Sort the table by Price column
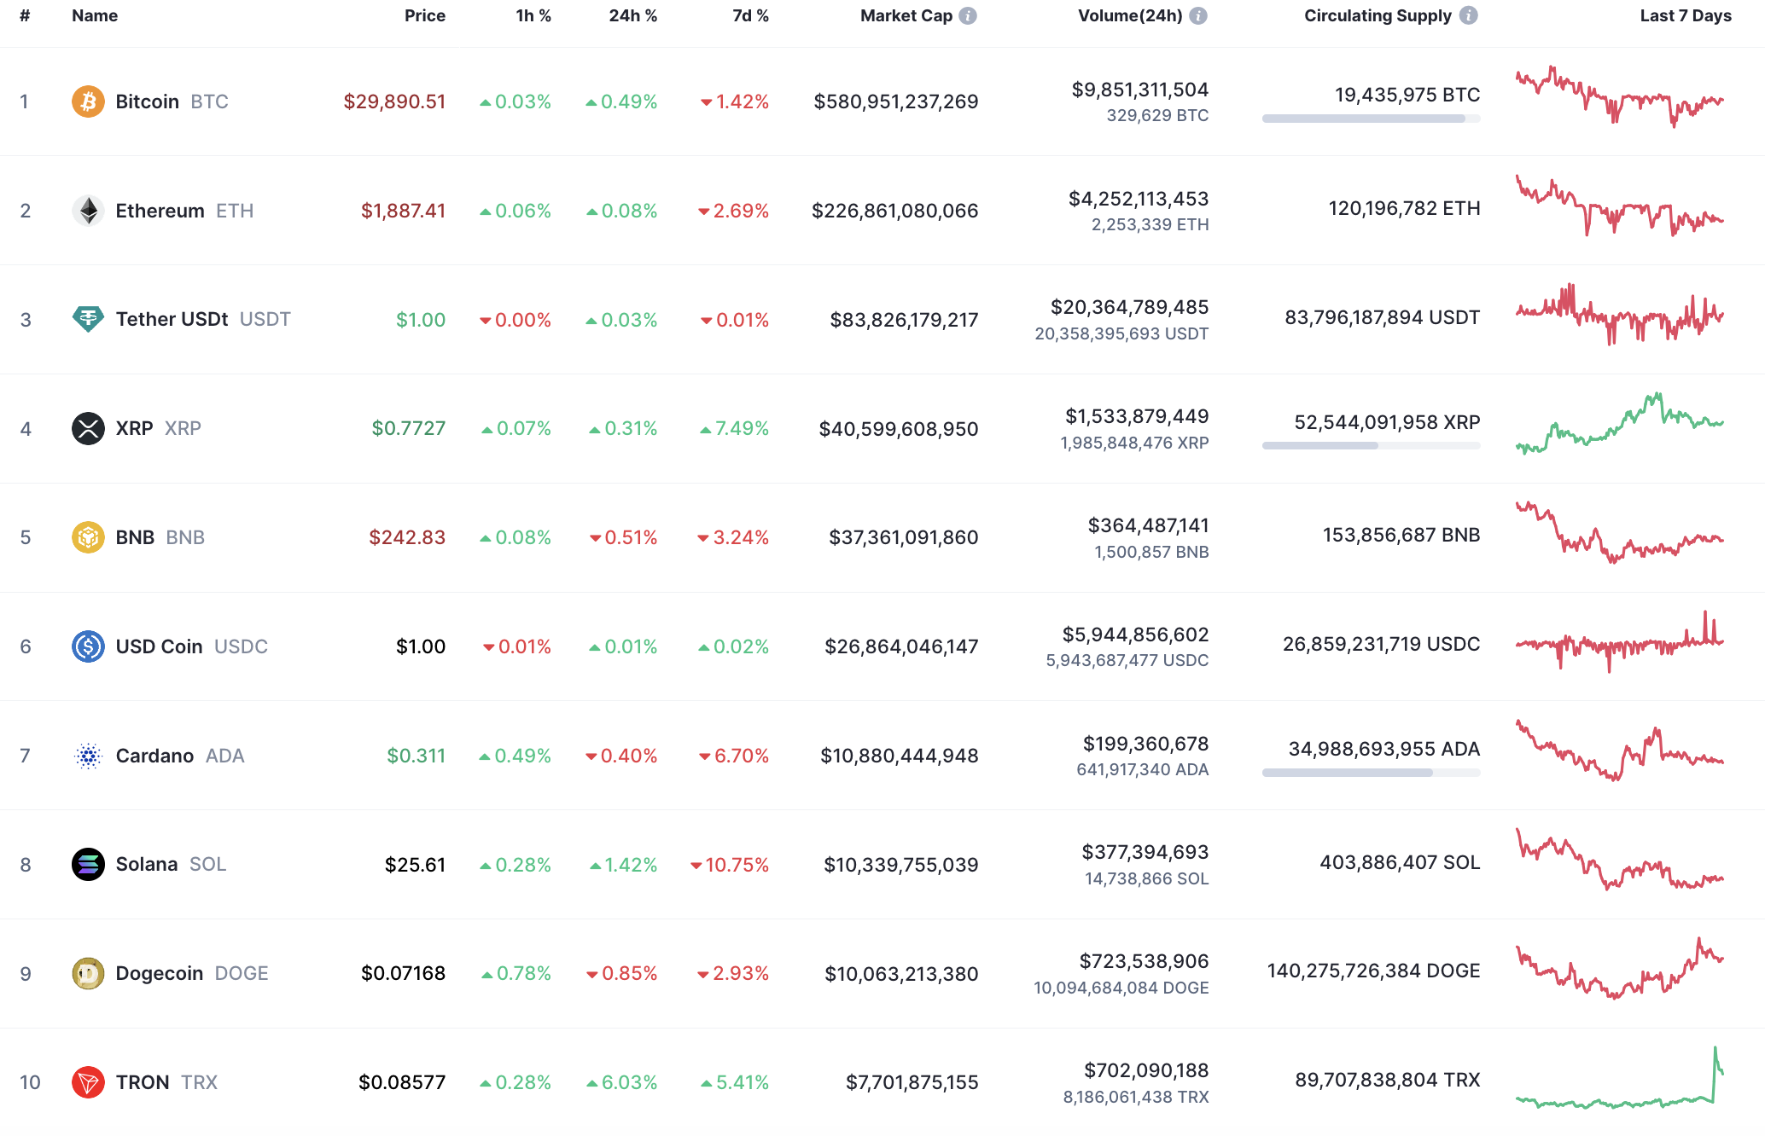 (424, 14)
